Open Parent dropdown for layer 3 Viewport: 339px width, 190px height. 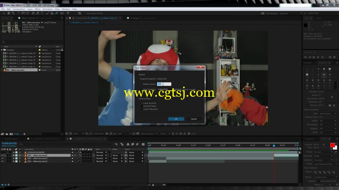(136, 158)
